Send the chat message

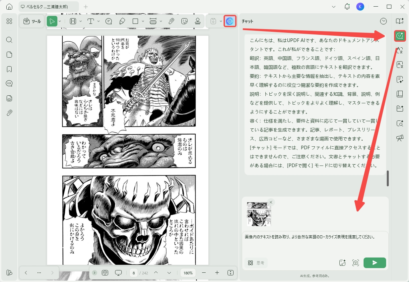[x=375, y=262]
